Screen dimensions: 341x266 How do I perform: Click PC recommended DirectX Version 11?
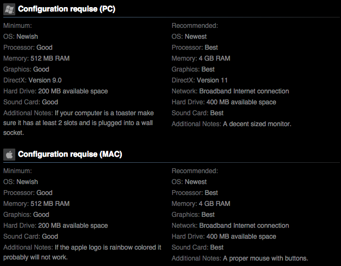click(x=199, y=80)
